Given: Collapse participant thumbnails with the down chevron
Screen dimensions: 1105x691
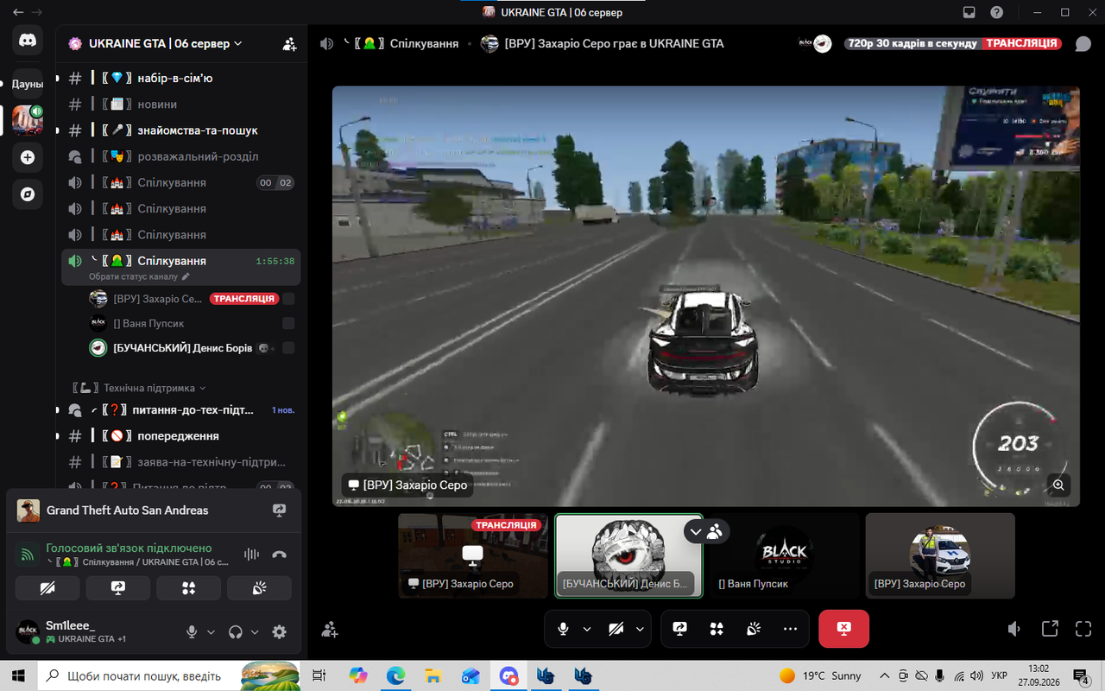Looking at the screenshot, I should tap(696, 532).
